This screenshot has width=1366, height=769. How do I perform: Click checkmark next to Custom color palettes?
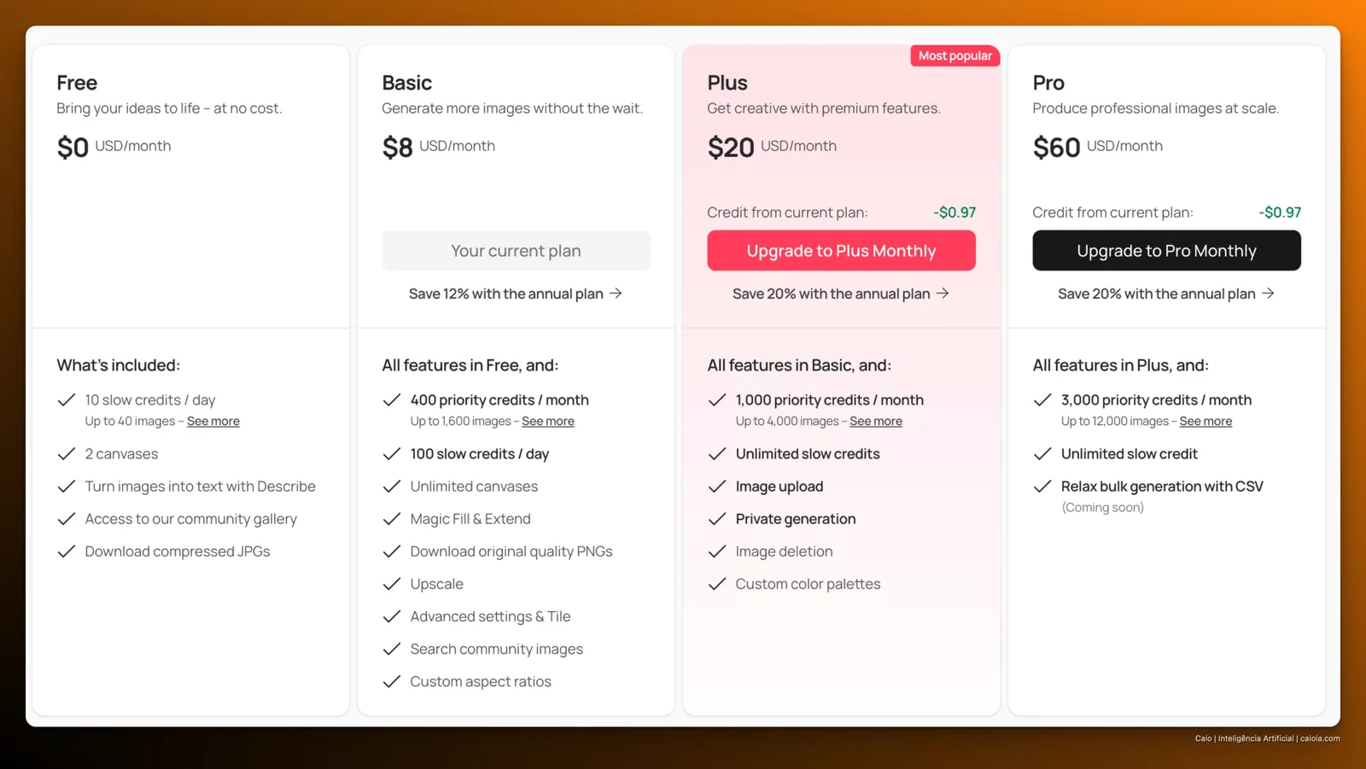coord(717,584)
